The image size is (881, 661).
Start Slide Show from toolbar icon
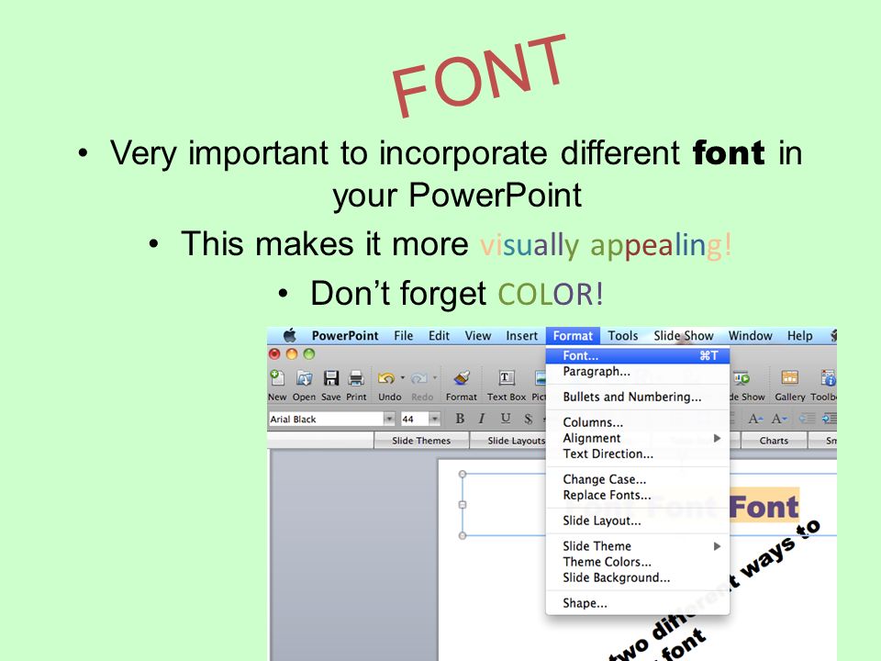742,377
